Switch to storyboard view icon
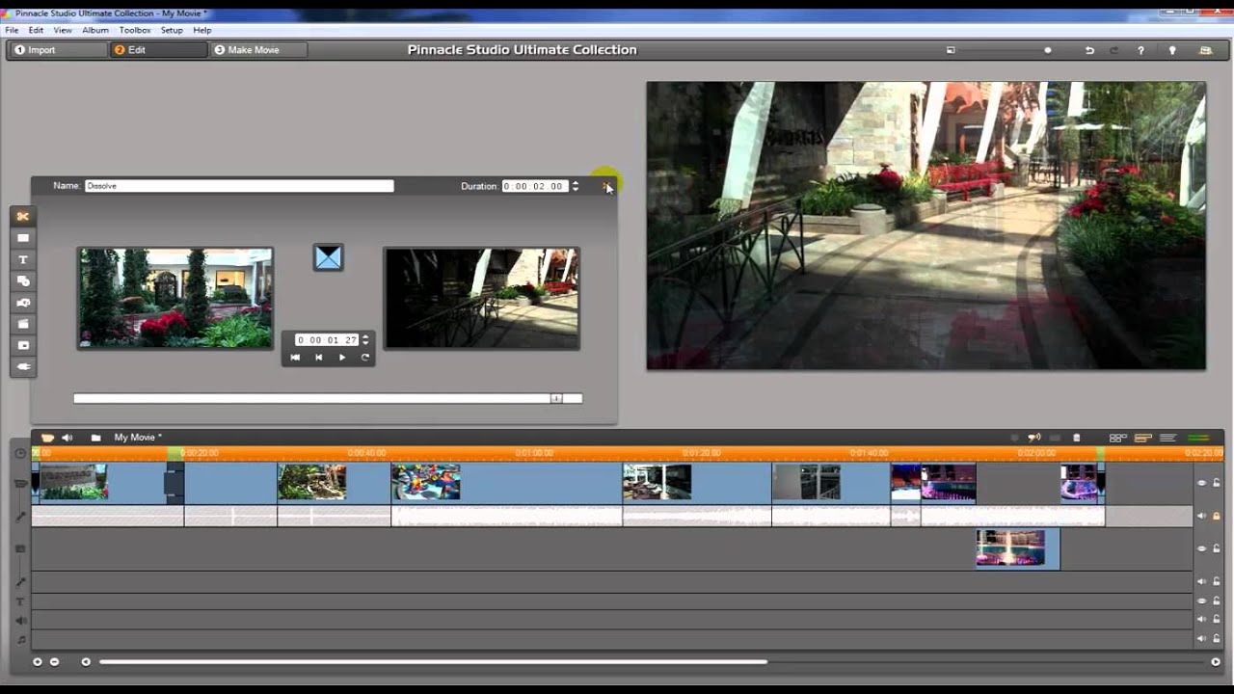The width and height of the screenshot is (1234, 694). click(x=1118, y=438)
